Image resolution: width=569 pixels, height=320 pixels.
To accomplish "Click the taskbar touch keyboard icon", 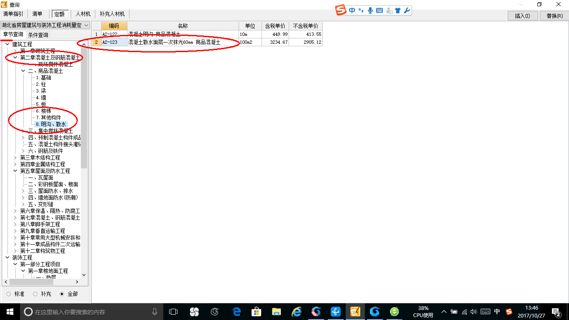I will pos(485,312).
